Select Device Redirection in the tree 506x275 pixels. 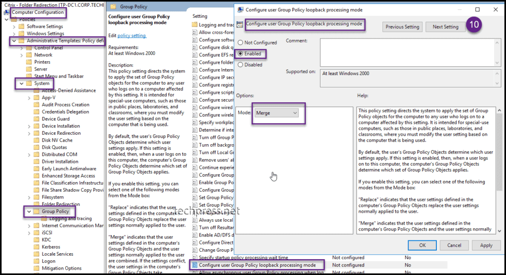61,133
